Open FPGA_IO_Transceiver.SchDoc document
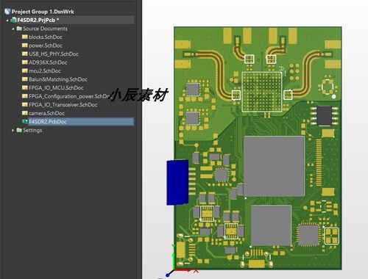 click(63, 105)
